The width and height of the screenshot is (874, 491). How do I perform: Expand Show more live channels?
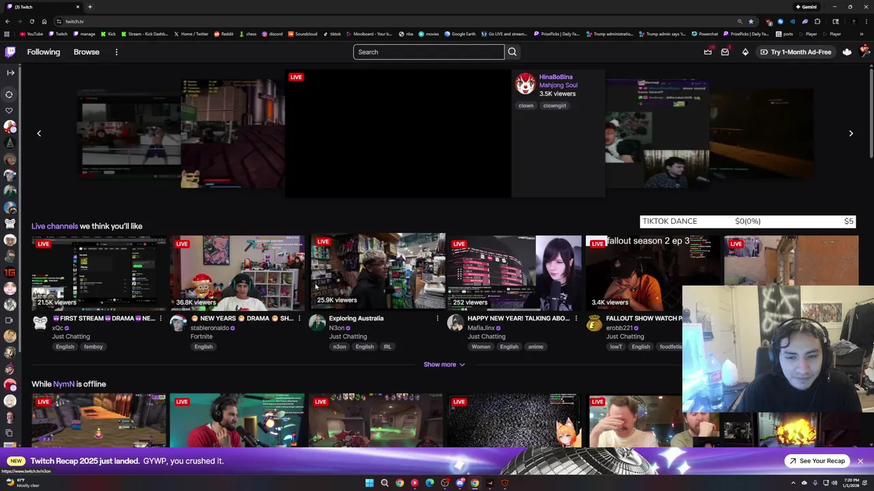(x=444, y=364)
